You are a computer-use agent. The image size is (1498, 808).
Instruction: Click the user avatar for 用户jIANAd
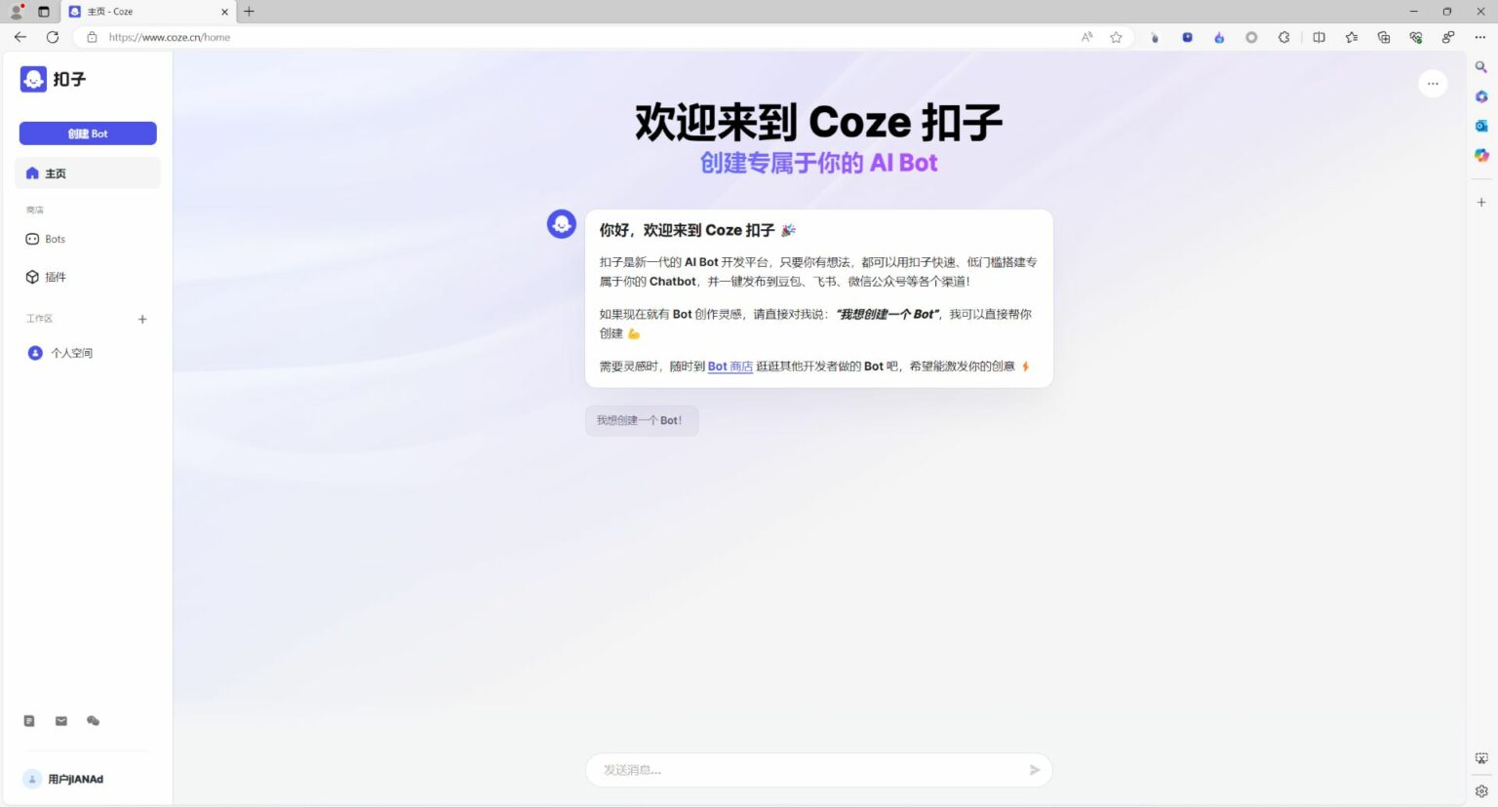[x=34, y=779]
